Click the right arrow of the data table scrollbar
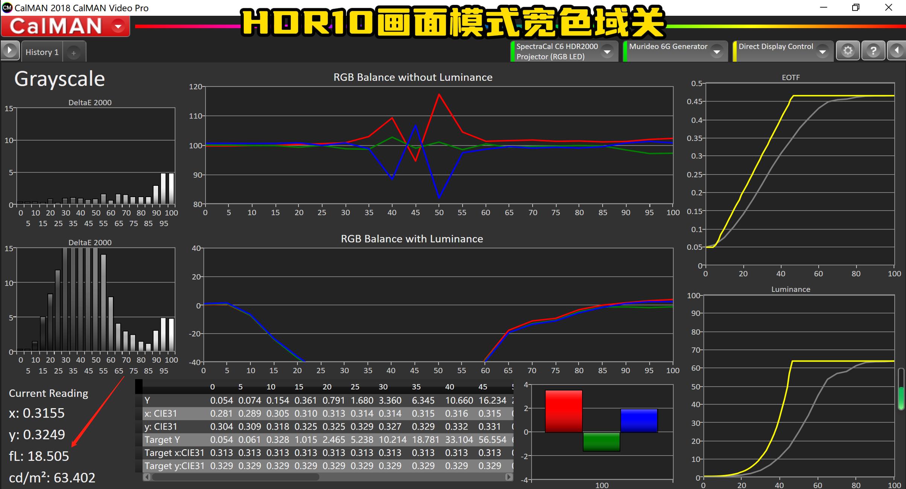The height and width of the screenshot is (489, 906). pyautogui.click(x=509, y=477)
